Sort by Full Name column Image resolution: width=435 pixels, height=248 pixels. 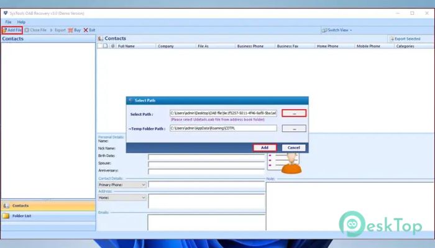135,46
